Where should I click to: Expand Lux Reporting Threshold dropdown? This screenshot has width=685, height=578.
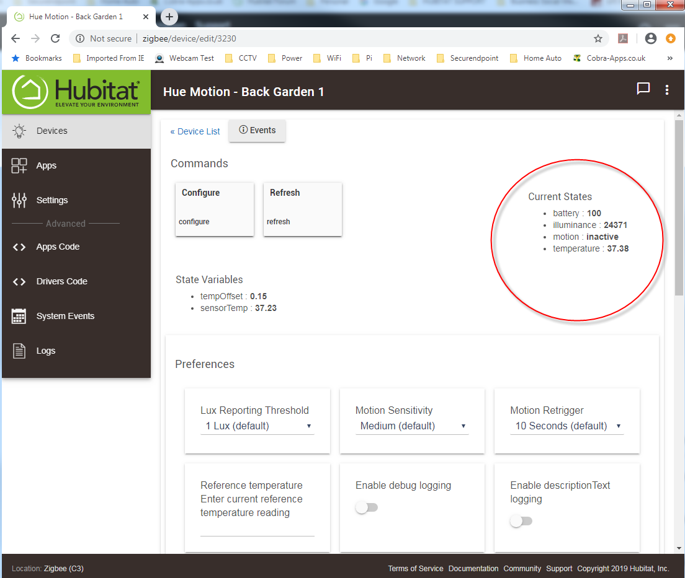click(x=257, y=426)
